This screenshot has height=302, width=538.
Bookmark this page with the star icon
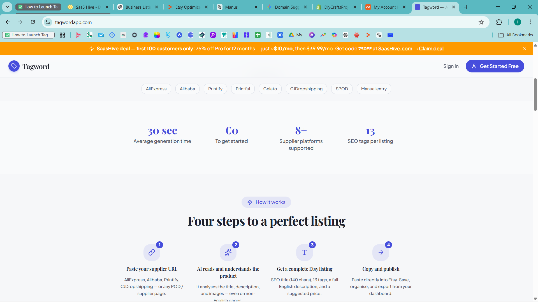pos(481,22)
